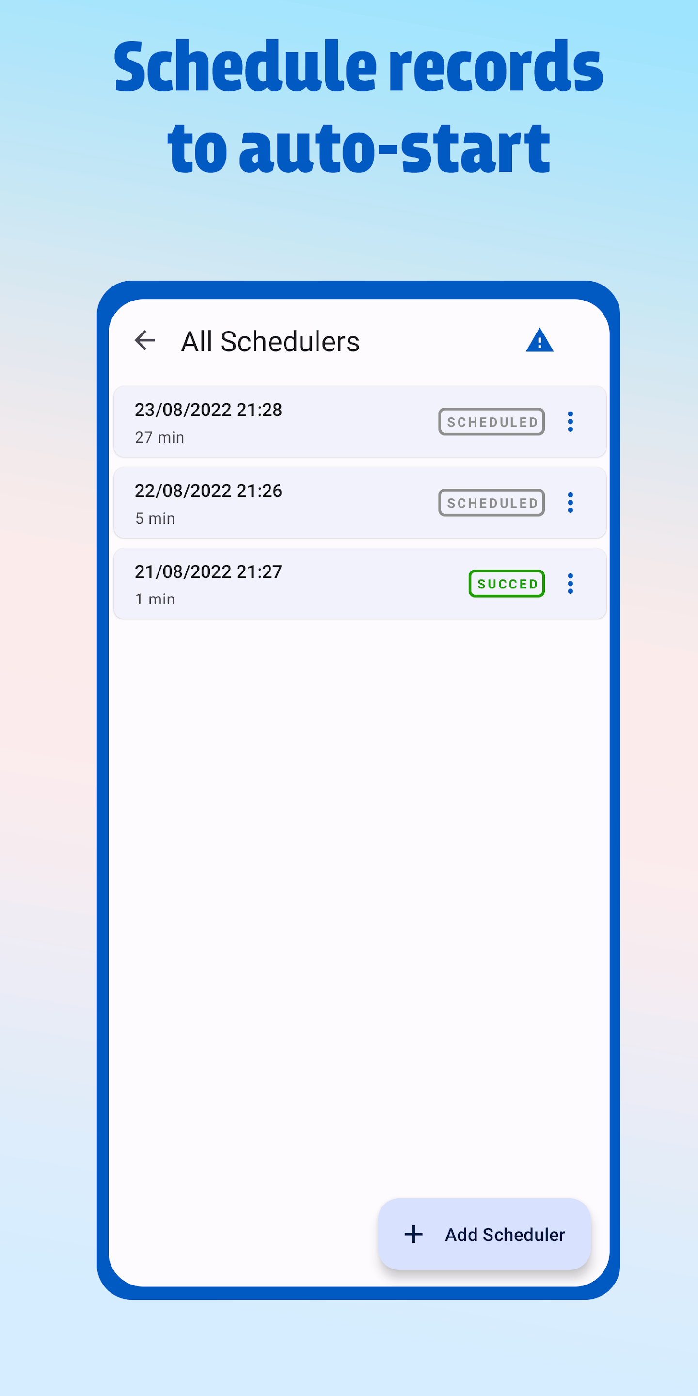This screenshot has height=1396, width=698.
Task: Click the All Schedulers title
Action: [x=270, y=341]
